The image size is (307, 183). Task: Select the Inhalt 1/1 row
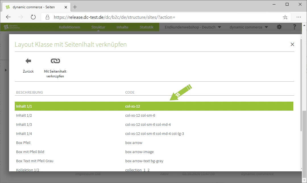154,106
